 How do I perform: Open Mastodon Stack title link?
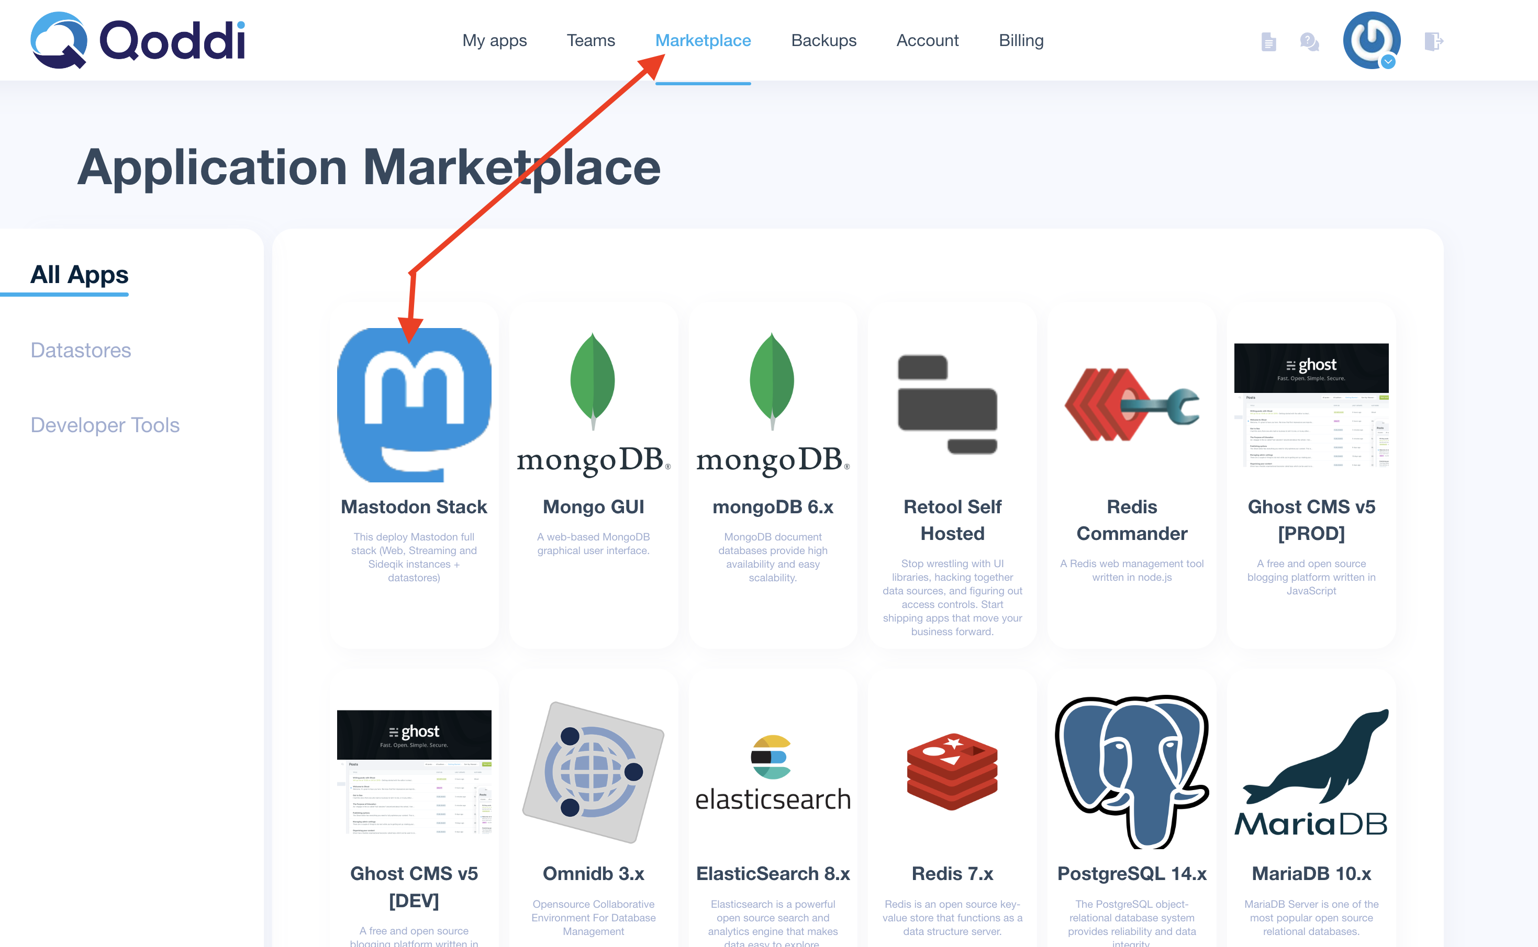414,506
